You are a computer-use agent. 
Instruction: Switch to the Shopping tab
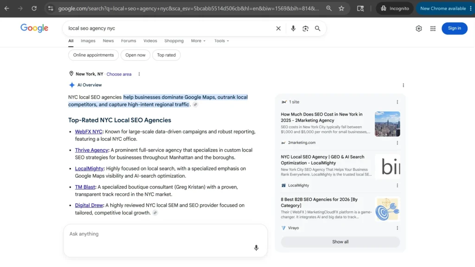(174, 41)
